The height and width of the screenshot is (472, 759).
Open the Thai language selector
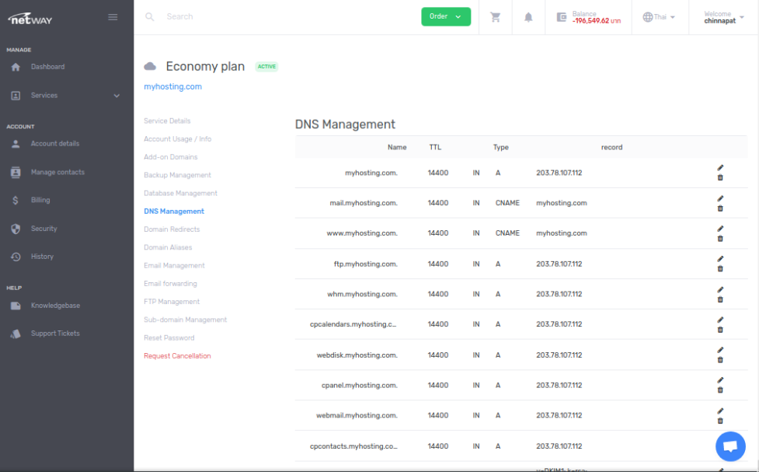659,17
